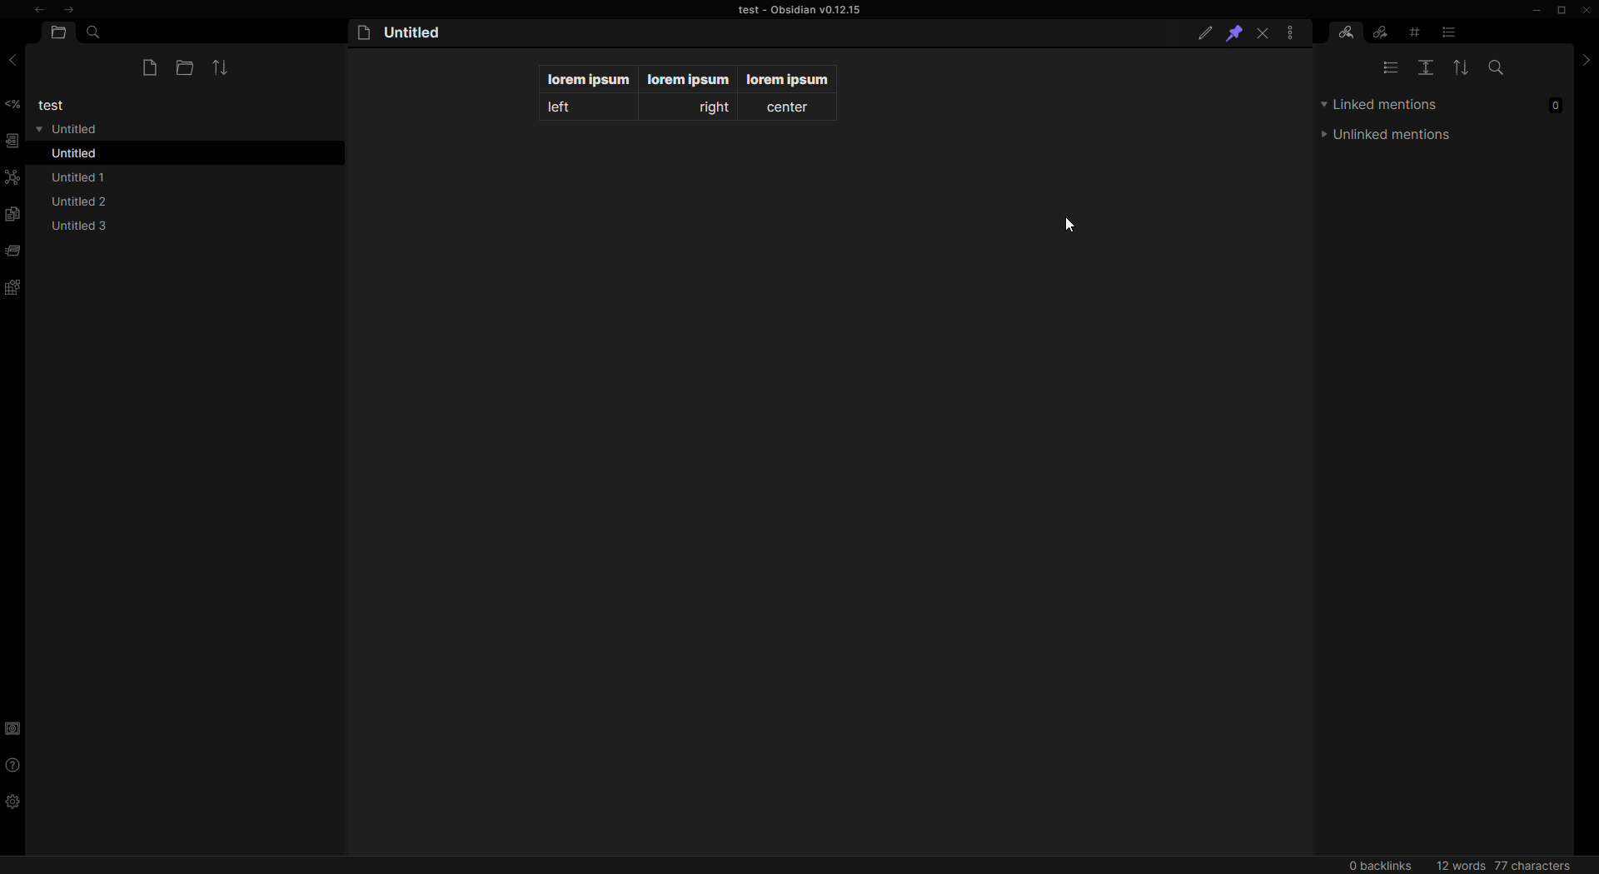The width and height of the screenshot is (1599, 874).
Task: Click the Templater <% ribbon icon
Action: click(12, 104)
